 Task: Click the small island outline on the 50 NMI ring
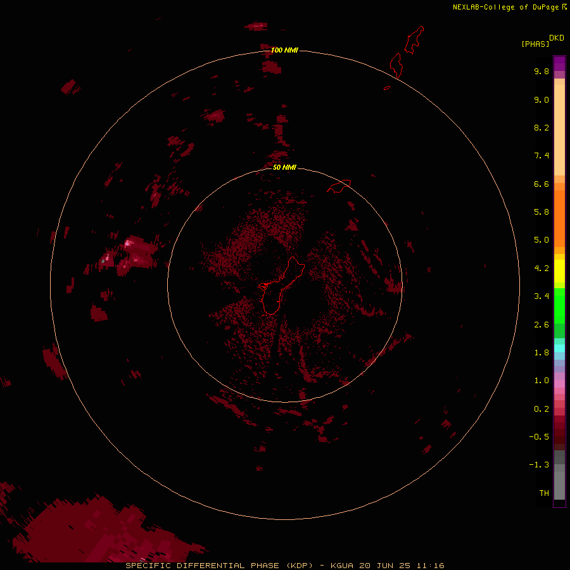(339, 186)
